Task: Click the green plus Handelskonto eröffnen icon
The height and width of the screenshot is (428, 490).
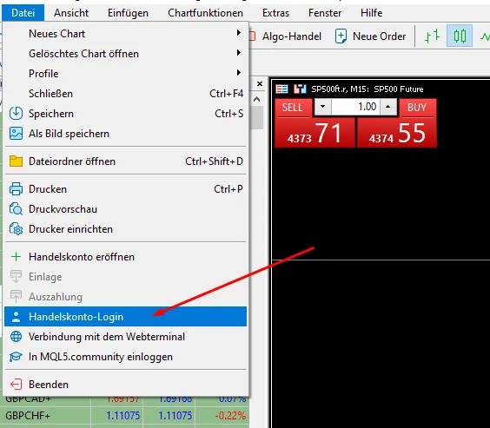Action: 16,257
